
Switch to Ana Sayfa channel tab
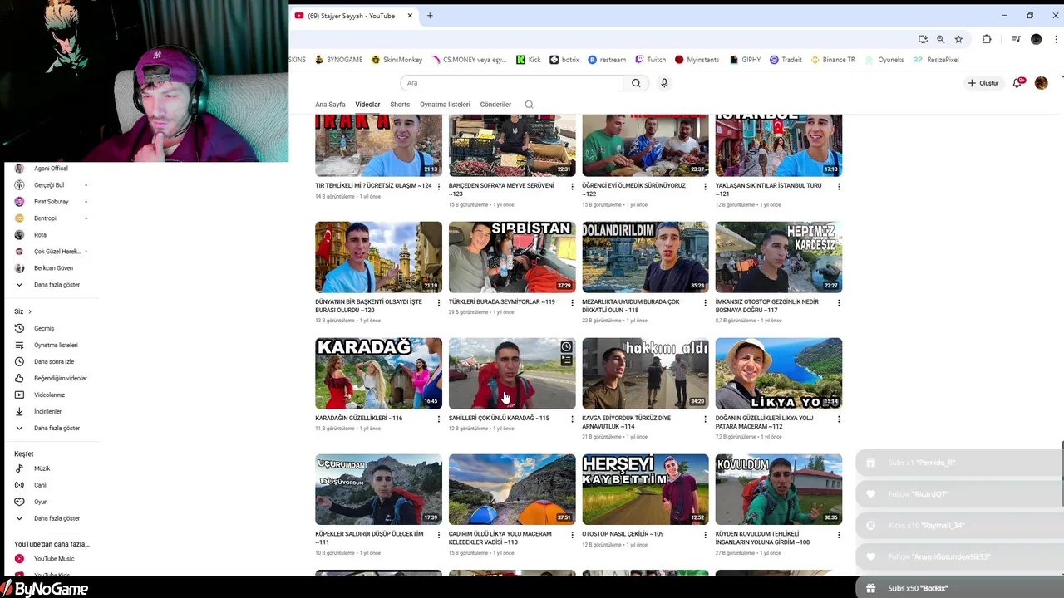click(x=330, y=105)
